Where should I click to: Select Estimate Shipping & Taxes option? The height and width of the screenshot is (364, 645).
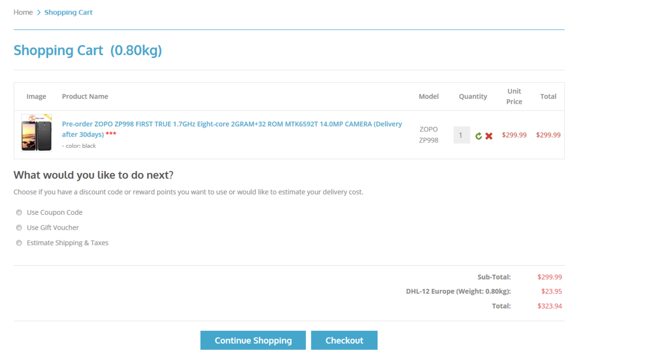click(19, 242)
